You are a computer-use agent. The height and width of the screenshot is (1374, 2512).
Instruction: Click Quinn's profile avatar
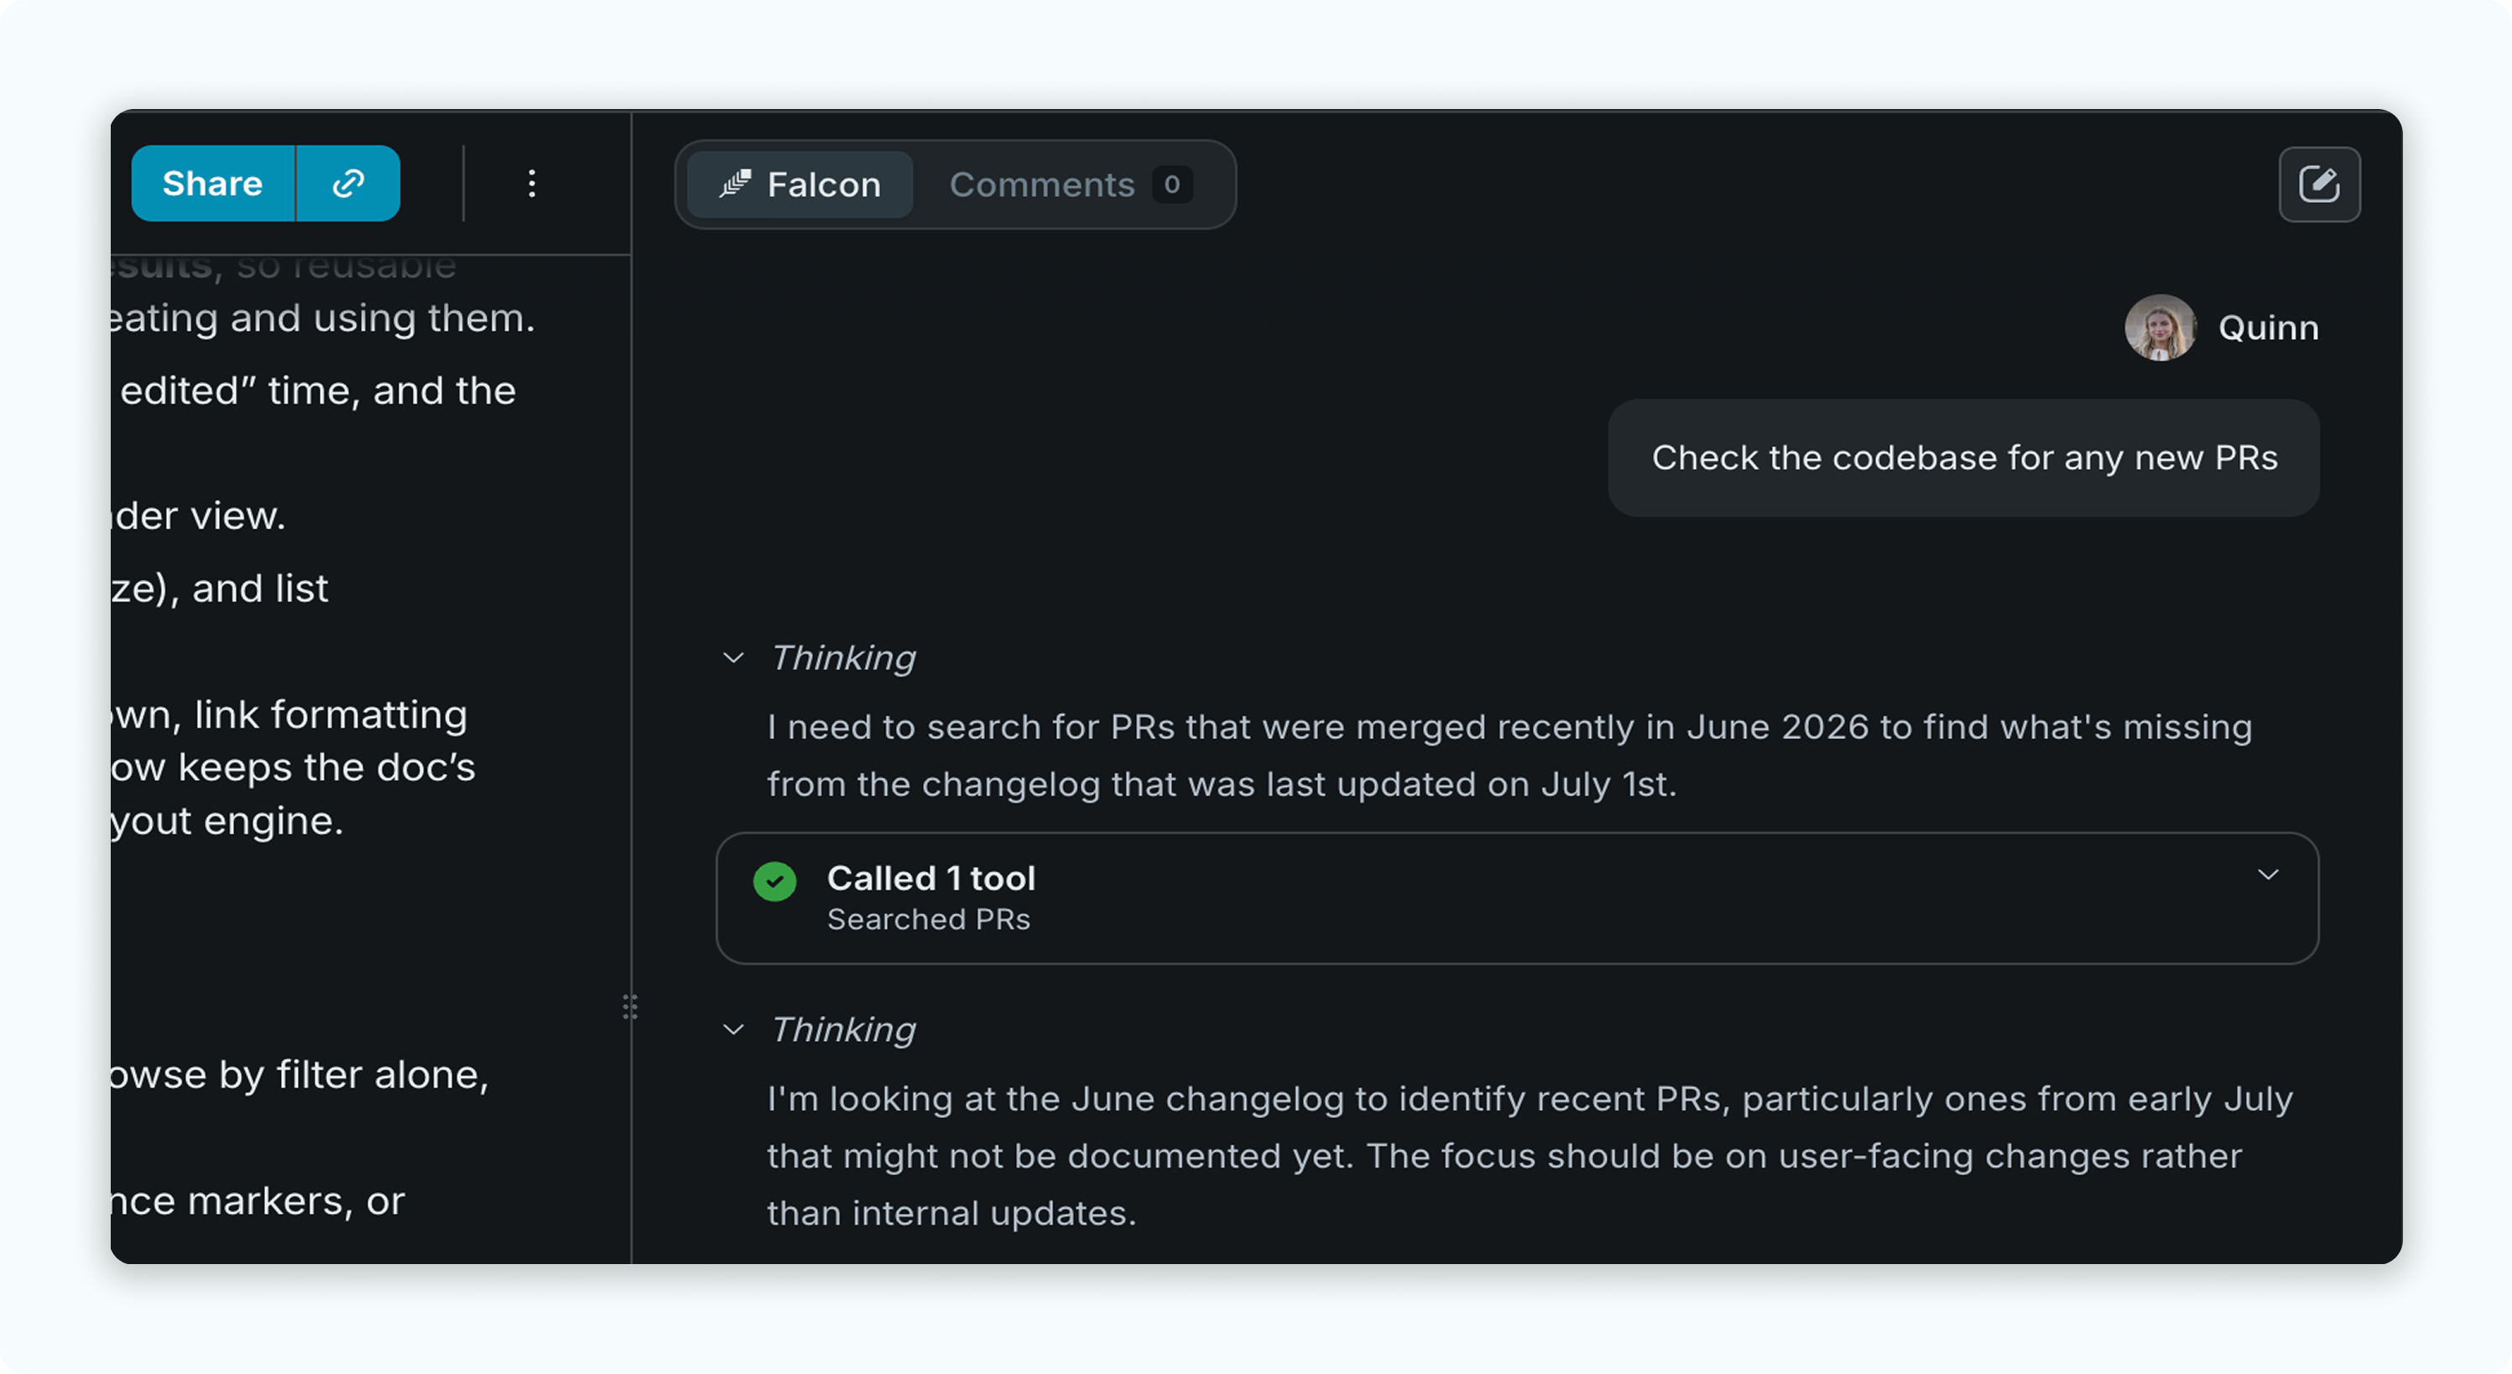point(2160,328)
